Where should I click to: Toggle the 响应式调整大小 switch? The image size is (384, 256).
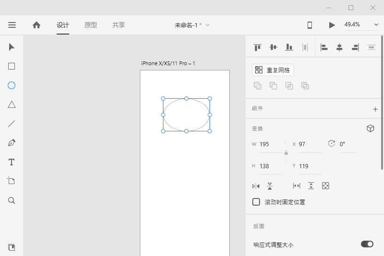point(367,244)
